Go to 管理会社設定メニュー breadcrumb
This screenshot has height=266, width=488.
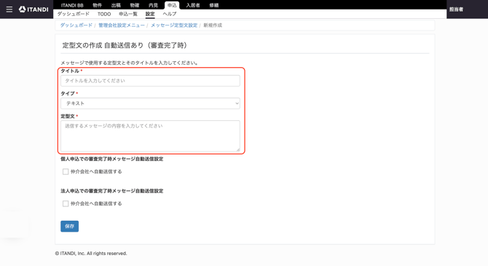coord(122,26)
